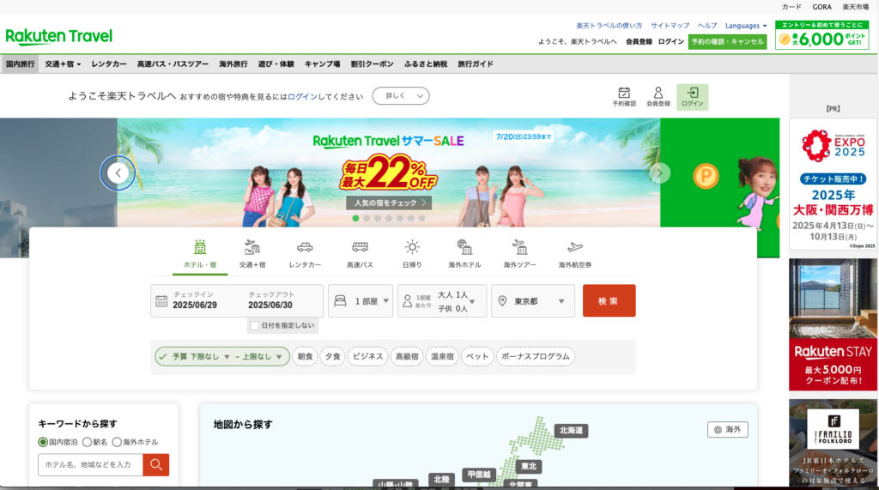The height and width of the screenshot is (490, 879).
Task: Open the Rakuten STAY coupon advertisement
Action: pyautogui.click(x=833, y=324)
